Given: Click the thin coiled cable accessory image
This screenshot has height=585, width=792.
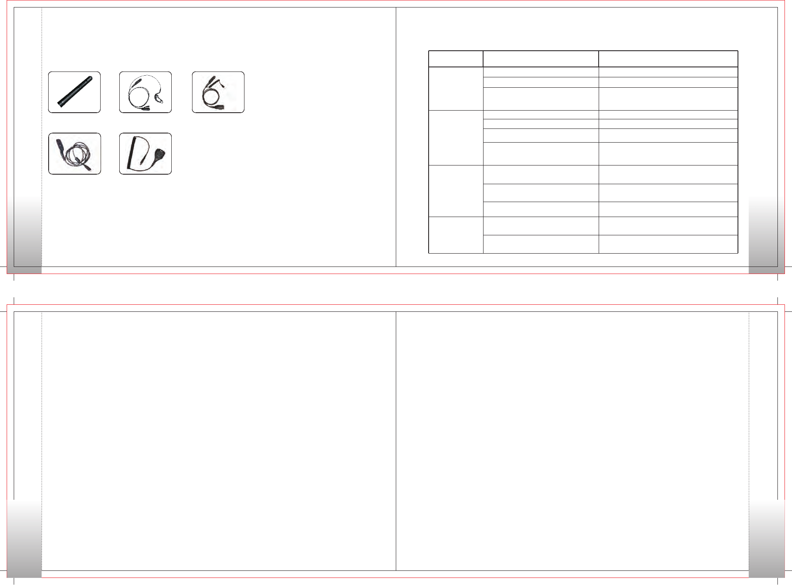Looking at the screenshot, I should pos(74,153).
